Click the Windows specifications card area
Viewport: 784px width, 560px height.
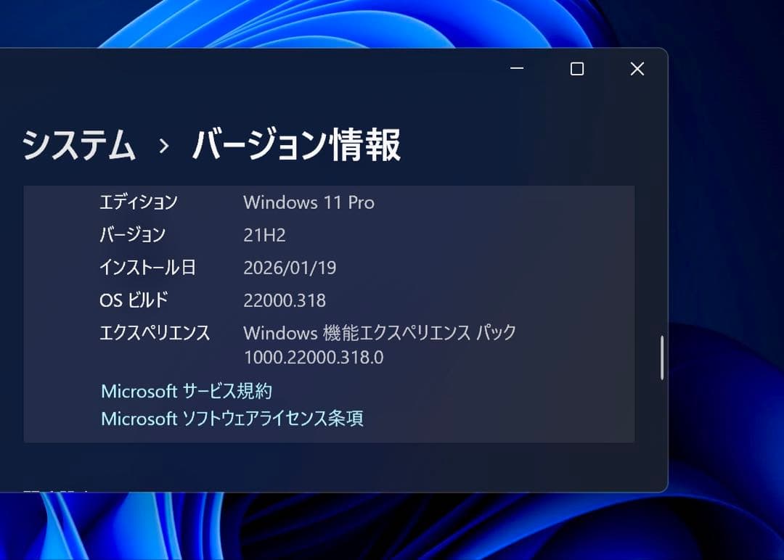pyautogui.click(x=330, y=312)
